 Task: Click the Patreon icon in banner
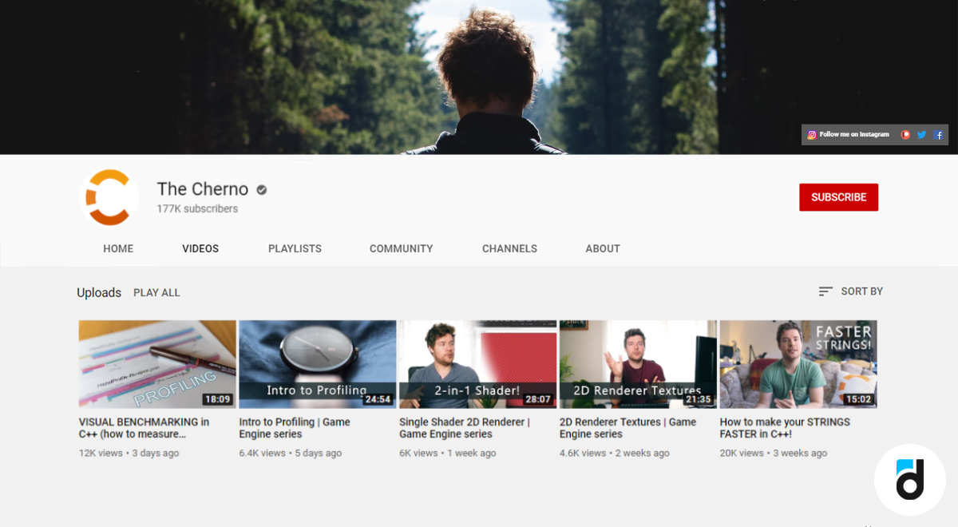point(905,135)
